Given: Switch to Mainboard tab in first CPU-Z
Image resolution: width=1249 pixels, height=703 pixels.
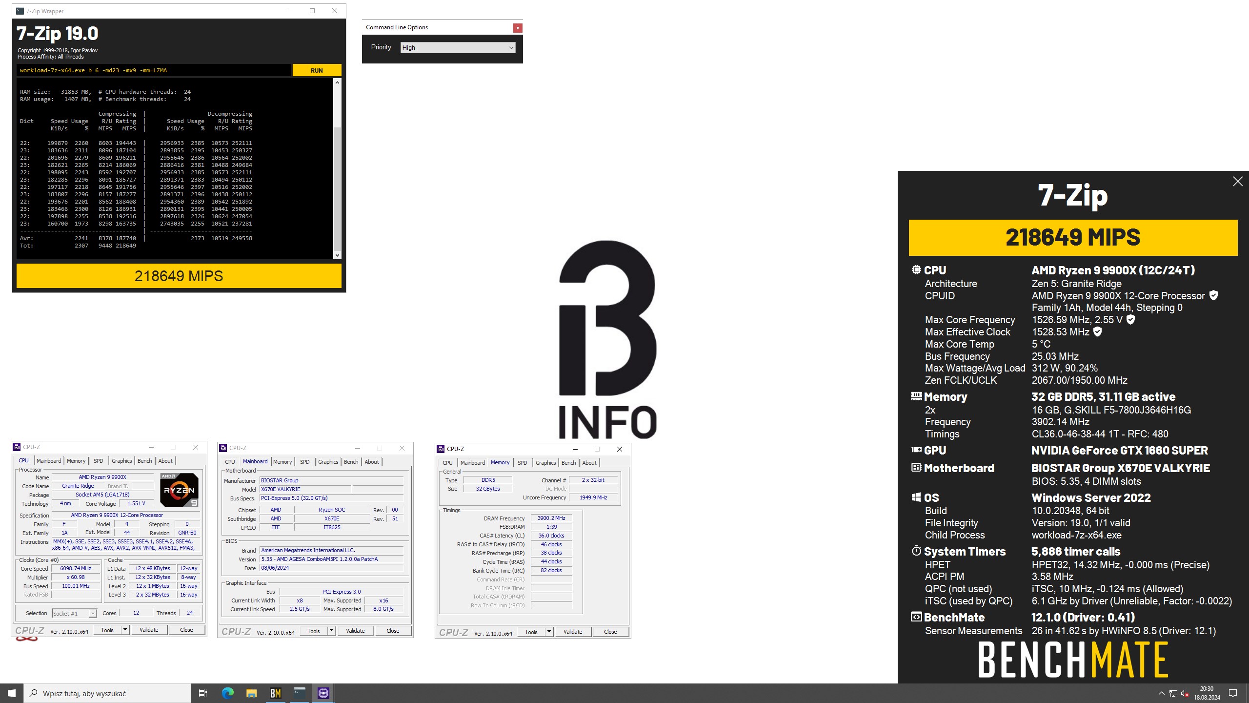Looking at the screenshot, I should pos(49,461).
